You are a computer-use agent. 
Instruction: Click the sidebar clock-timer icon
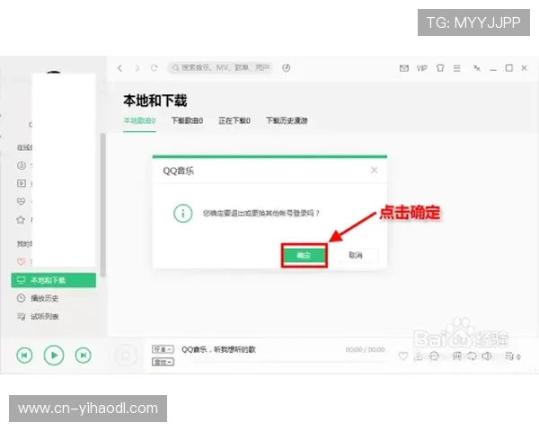(22, 165)
